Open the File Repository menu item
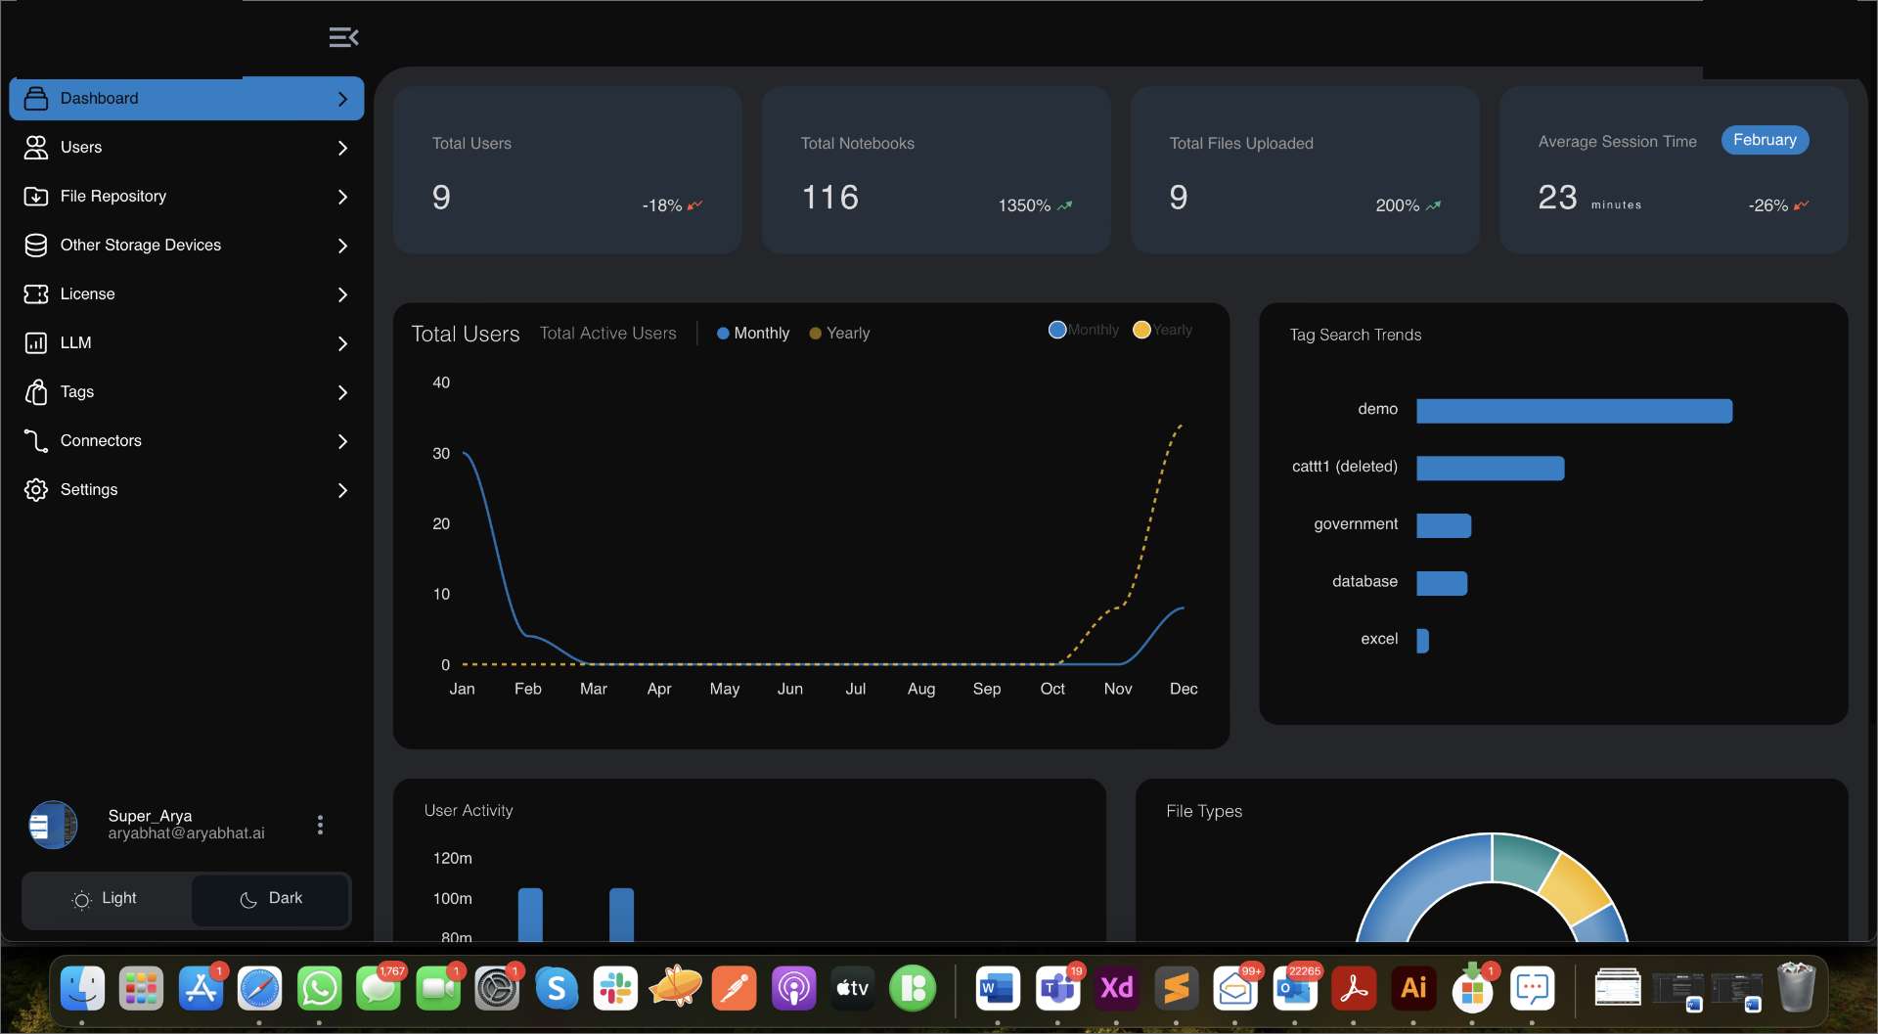The width and height of the screenshot is (1878, 1034). pyautogui.click(x=187, y=196)
